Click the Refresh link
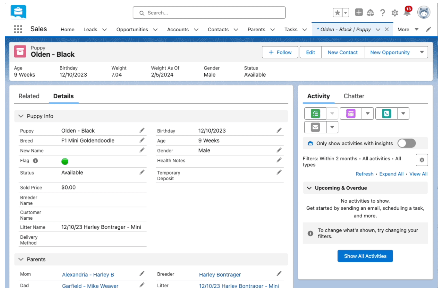This screenshot has width=444, height=294. tap(364, 174)
